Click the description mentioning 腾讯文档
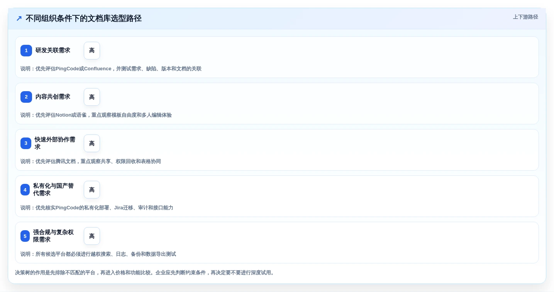Viewport: 554px width, 292px height. [91, 161]
